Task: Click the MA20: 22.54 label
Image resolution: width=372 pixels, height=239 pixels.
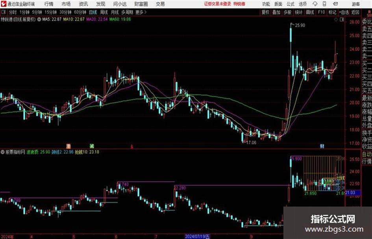Action: click(x=97, y=19)
